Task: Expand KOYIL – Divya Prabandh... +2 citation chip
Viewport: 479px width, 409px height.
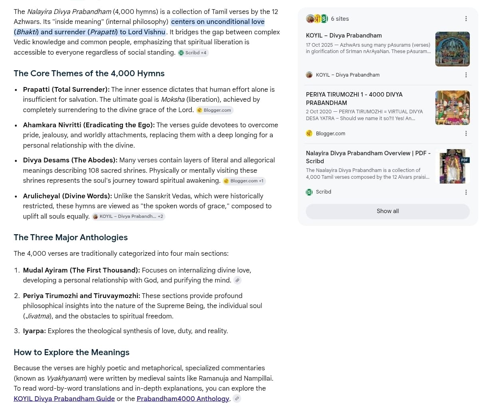Action: tap(128, 216)
